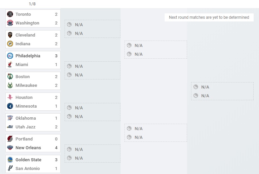The height and width of the screenshot is (174, 259).
Task: Click the final round N/A placeholder box
Action: pos(222,91)
